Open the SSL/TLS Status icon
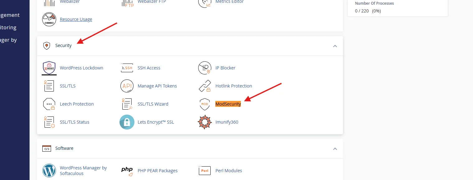This screenshot has width=473, height=180. tap(49, 122)
